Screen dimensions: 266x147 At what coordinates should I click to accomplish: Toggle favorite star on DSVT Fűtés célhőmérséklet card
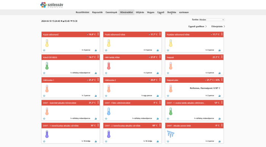[x=106, y=119]
